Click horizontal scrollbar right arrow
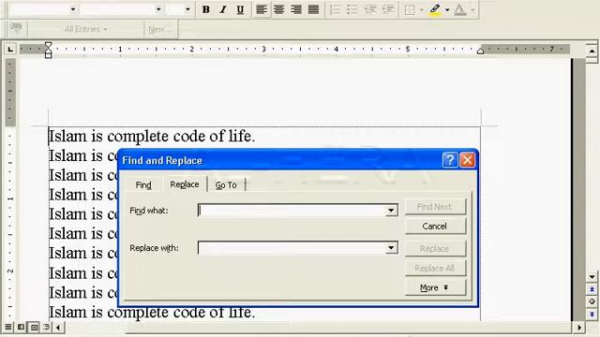 click(579, 328)
